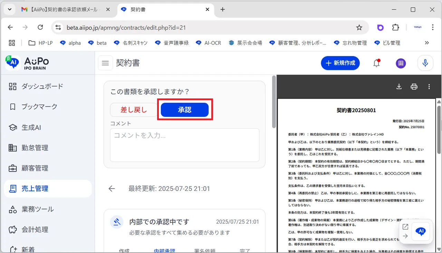442x253 pixels.
Task: Open a new browser tab with the plus
Action: [223, 9]
